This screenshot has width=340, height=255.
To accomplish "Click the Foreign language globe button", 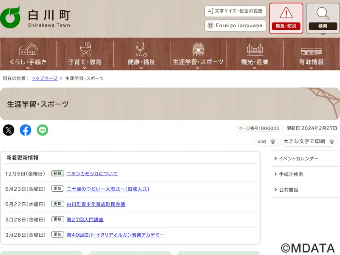I will coord(235,25).
